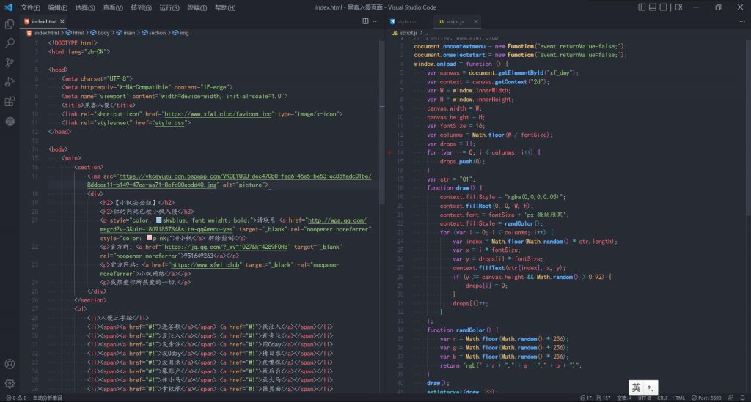Open the Manage gear icon
Screen dimensions: 751x402
coord(10,384)
